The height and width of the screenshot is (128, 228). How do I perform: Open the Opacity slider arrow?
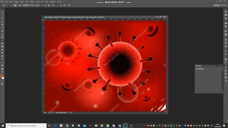click(x=46, y=5)
